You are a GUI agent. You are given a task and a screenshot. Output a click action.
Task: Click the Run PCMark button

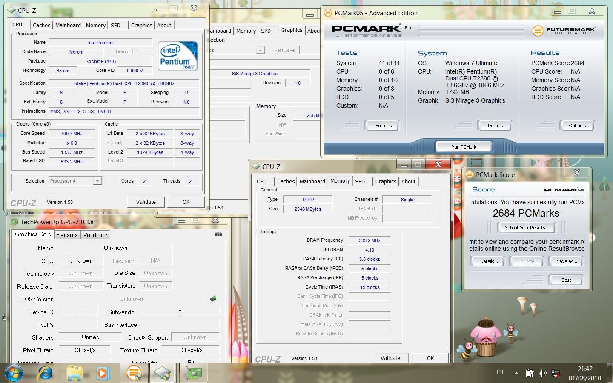pyautogui.click(x=464, y=147)
